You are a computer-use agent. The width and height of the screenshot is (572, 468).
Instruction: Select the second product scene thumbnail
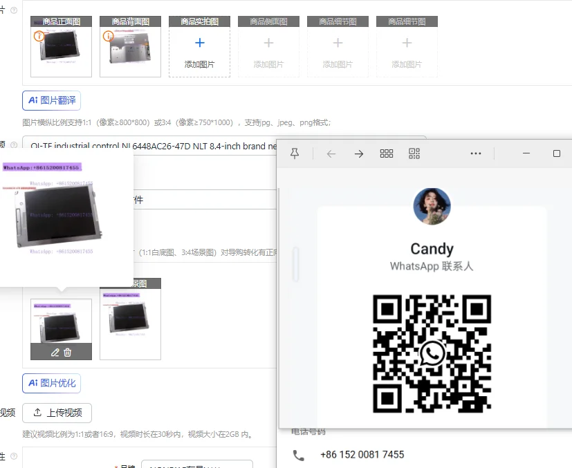click(x=130, y=324)
